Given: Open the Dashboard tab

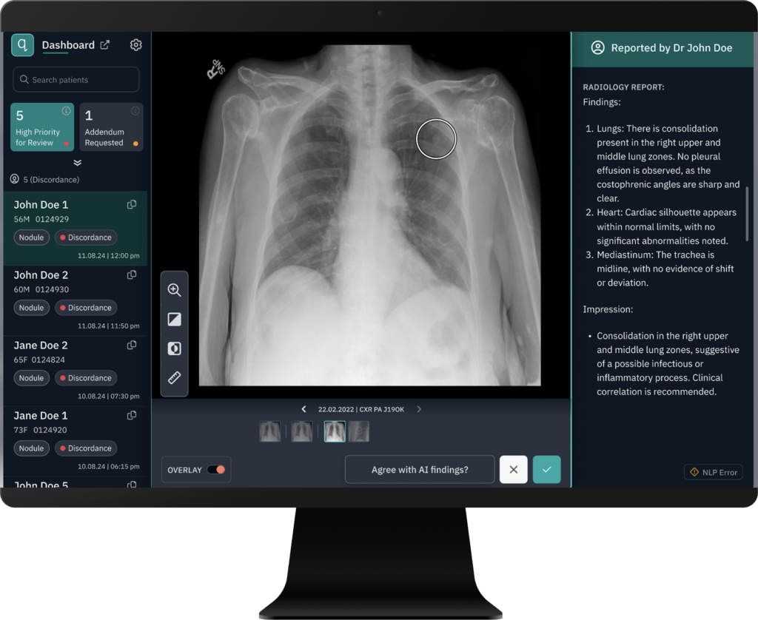Looking at the screenshot, I should pos(68,45).
